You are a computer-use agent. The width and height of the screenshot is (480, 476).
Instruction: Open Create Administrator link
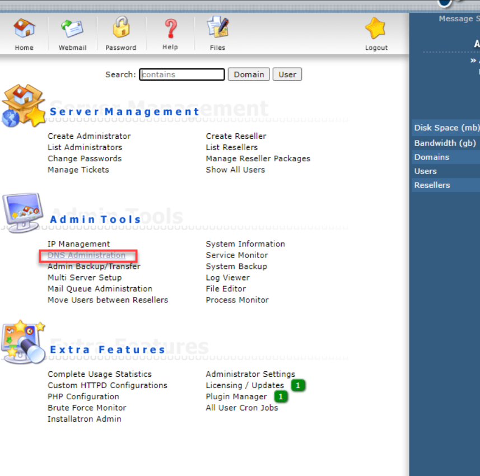89,136
